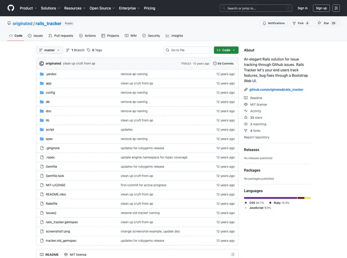347x258 pixels.
Task: Open the Actions tab
Action: point(87,36)
